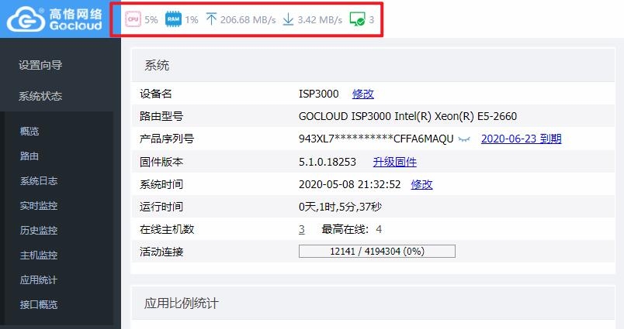Click firmware version 5.1.0.18253
This screenshot has height=329, width=624.
coord(328,162)
